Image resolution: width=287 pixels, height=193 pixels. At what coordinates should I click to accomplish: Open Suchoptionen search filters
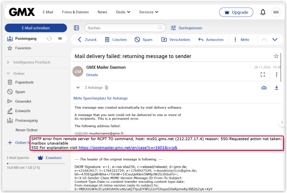(x=186, y=28)
